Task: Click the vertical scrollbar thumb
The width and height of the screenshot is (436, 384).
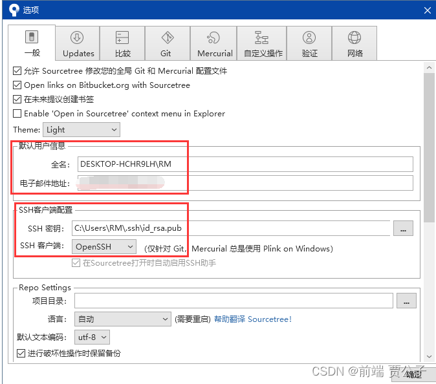Action: 429,147
